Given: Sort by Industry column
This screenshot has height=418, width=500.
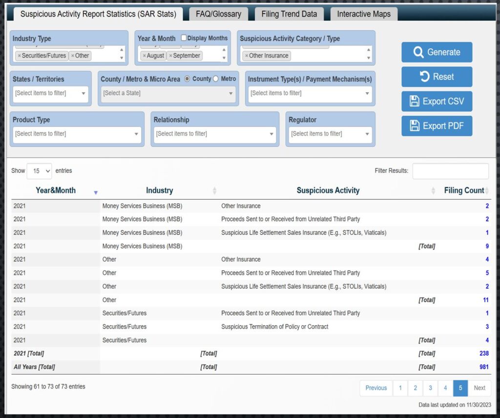Looking at the screenshot, I should [x=160, y=190].
